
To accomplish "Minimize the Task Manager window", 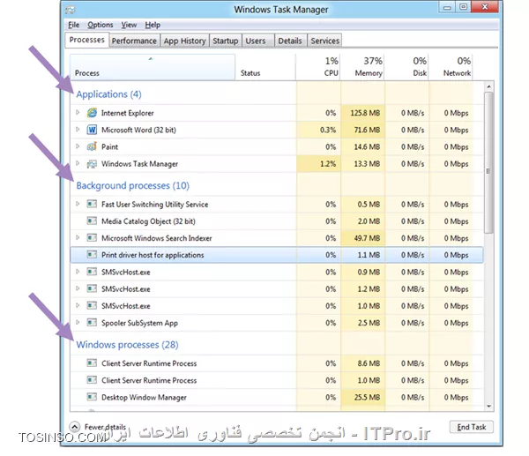I will click(447, 7).
